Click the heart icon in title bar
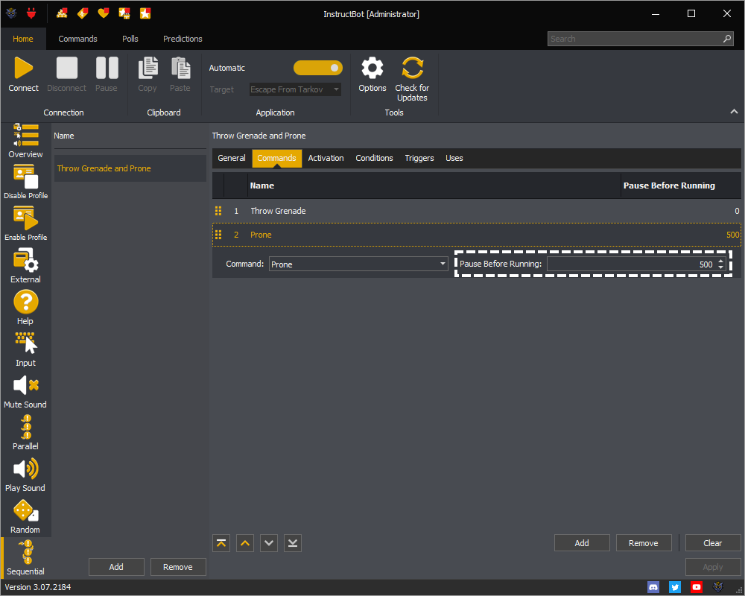The height and width of the screenshot is (596, 745). [x=103, y=13]
